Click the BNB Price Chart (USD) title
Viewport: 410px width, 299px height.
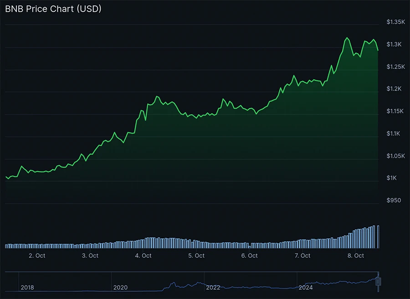point(53,8)
